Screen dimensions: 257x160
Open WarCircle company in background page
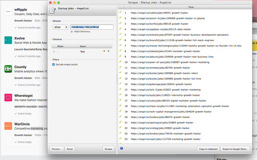(22, 124)
